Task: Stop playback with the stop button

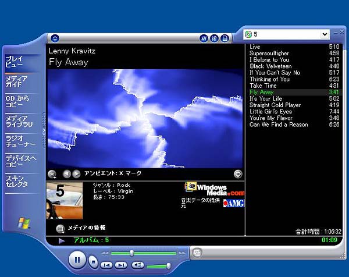Action: (93, 262)
